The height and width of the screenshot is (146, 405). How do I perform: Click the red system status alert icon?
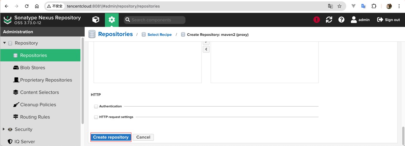317,20
